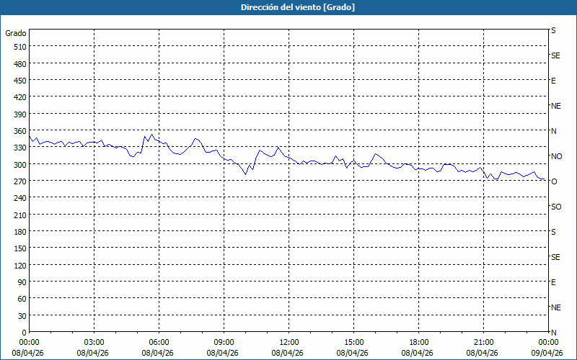Click the 270 value on the Y axis
577x360 pixels.
(20, 181)
